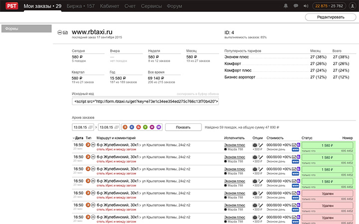Go to the Форум menu item
This screenshot has height=224, width=359.
[x=174, y=6]
